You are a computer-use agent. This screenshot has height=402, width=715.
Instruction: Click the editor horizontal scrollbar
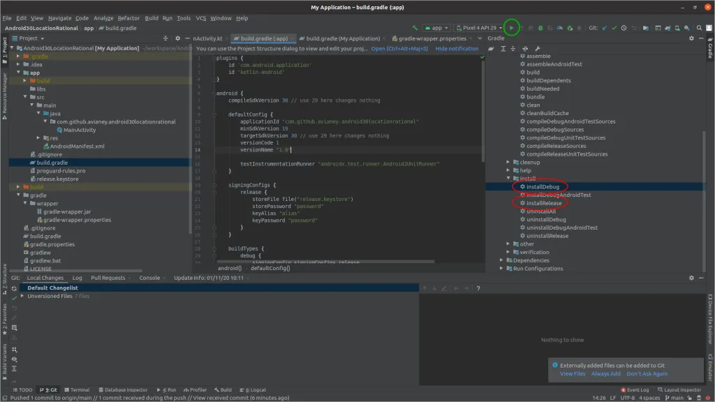(x=325, y=262)
